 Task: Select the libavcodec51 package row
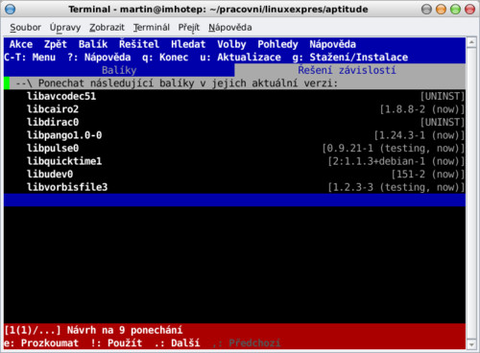coord(234,96)
